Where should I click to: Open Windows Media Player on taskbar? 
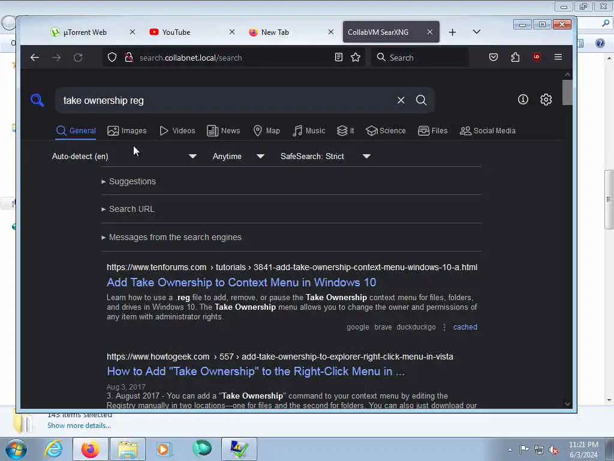[x=164, y=449]
